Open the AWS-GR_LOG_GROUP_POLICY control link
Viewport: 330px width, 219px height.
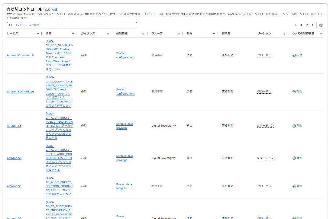coord(59,55)
